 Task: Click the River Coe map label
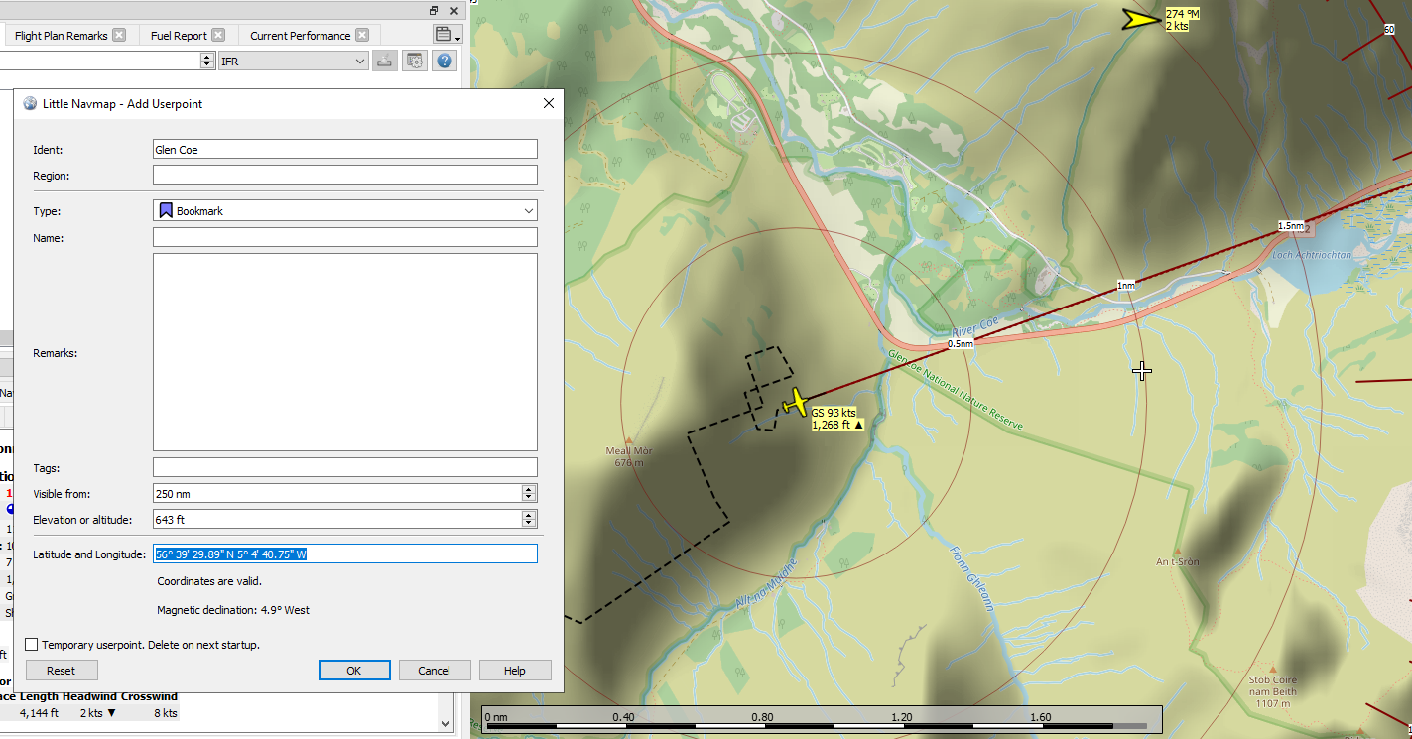point(973,327)
